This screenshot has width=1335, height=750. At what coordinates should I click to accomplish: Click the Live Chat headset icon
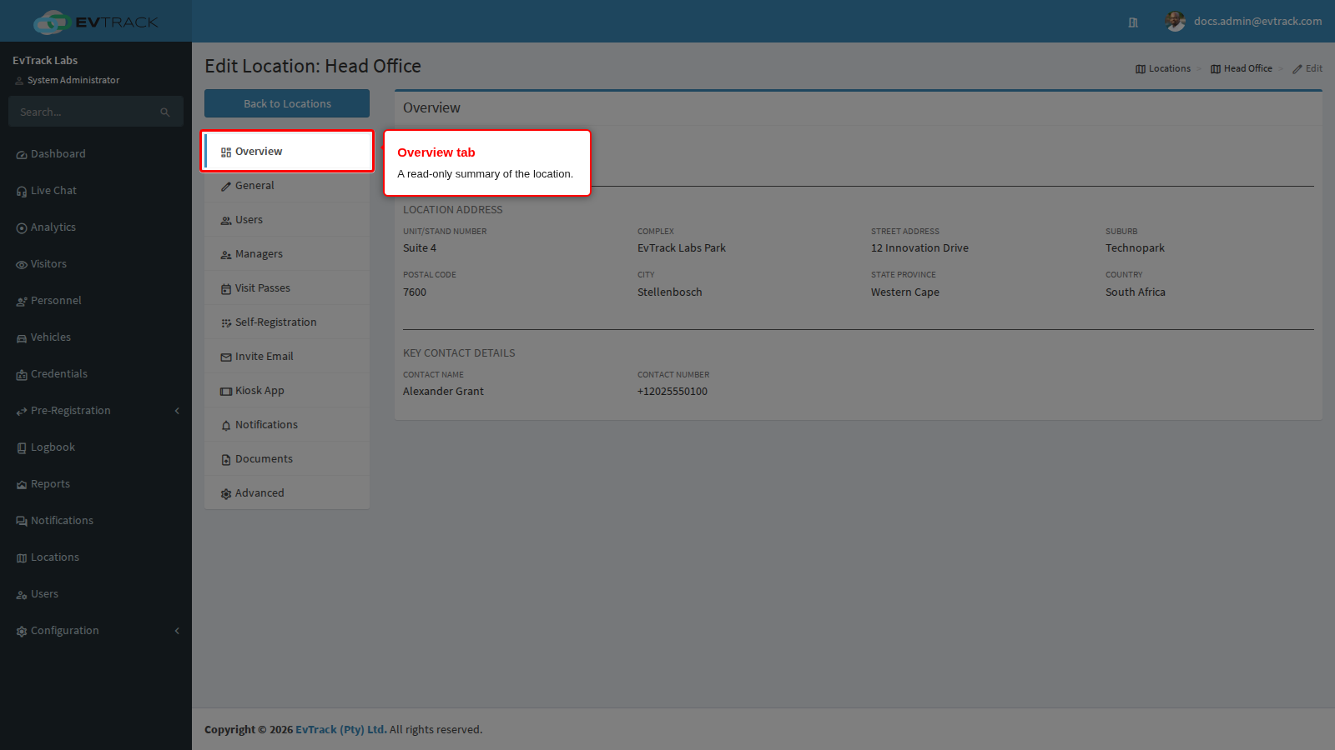click(22, 192)
